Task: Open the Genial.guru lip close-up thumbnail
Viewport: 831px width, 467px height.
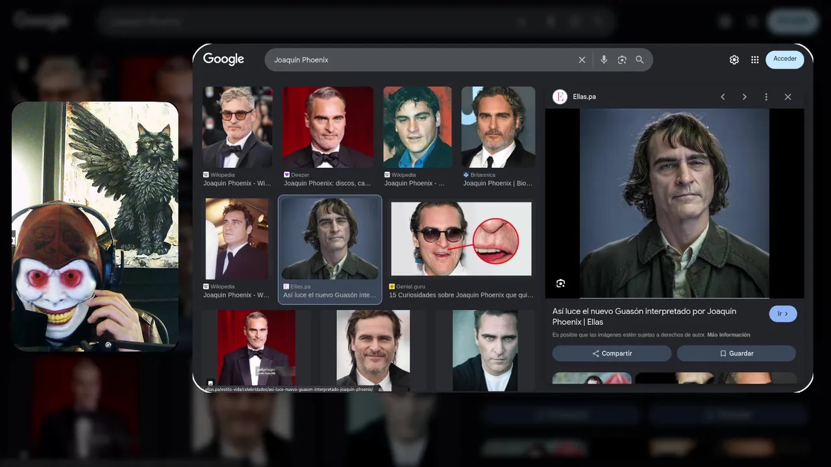Action: [x=461, y=239]
